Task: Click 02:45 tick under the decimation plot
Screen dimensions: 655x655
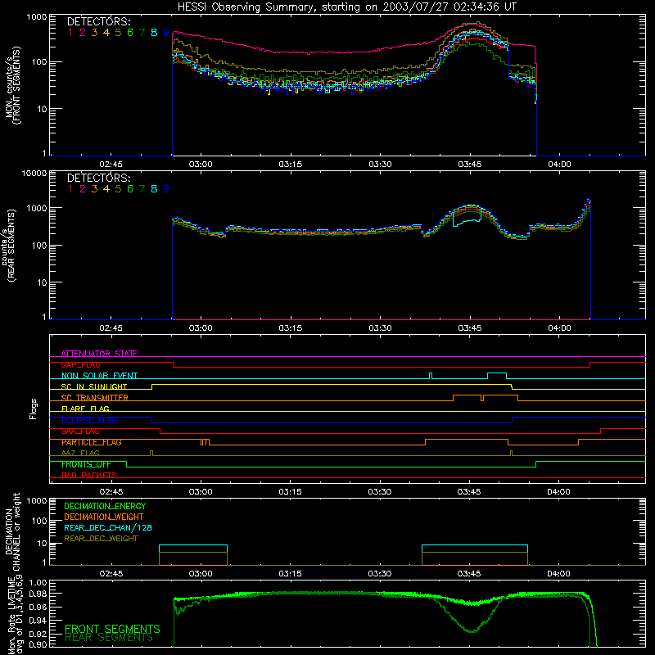Action: [111, 574]
